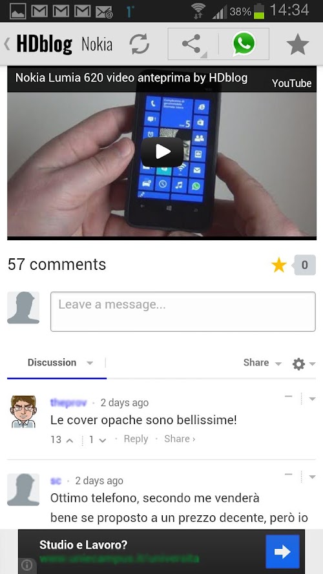Open the Discussion dropdown

click(x=61, y=363)
